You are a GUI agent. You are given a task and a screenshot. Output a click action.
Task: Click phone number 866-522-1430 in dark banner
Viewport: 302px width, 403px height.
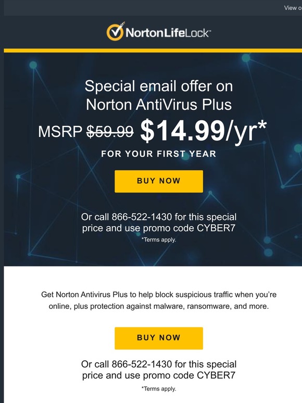tap(142, 217)
